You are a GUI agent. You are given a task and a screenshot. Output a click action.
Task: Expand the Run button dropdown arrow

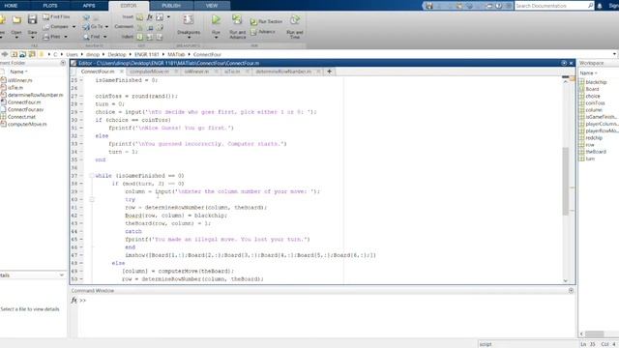pyautogui.click(x=216, y=38)
